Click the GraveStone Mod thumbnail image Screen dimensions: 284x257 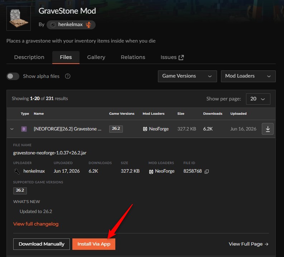tap(19, 19)
